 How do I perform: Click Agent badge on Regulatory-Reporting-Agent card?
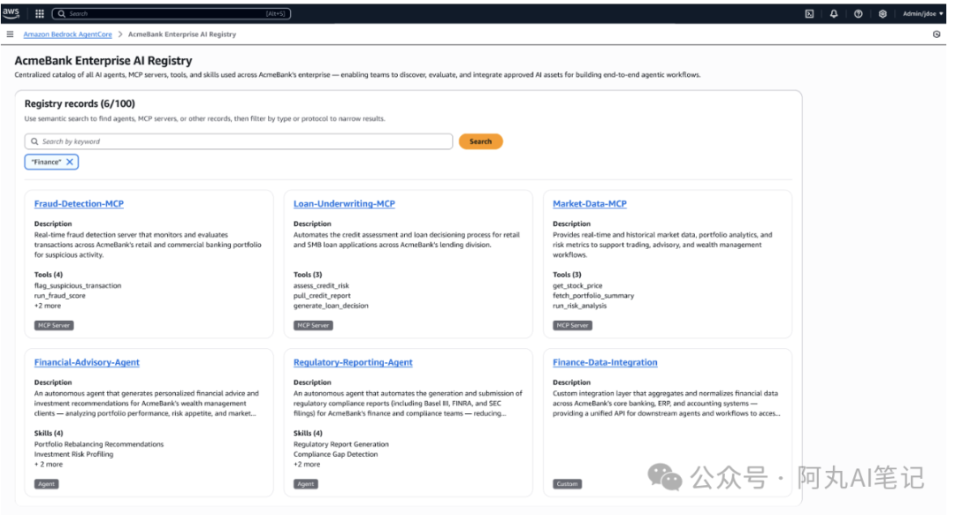[306, 484]
